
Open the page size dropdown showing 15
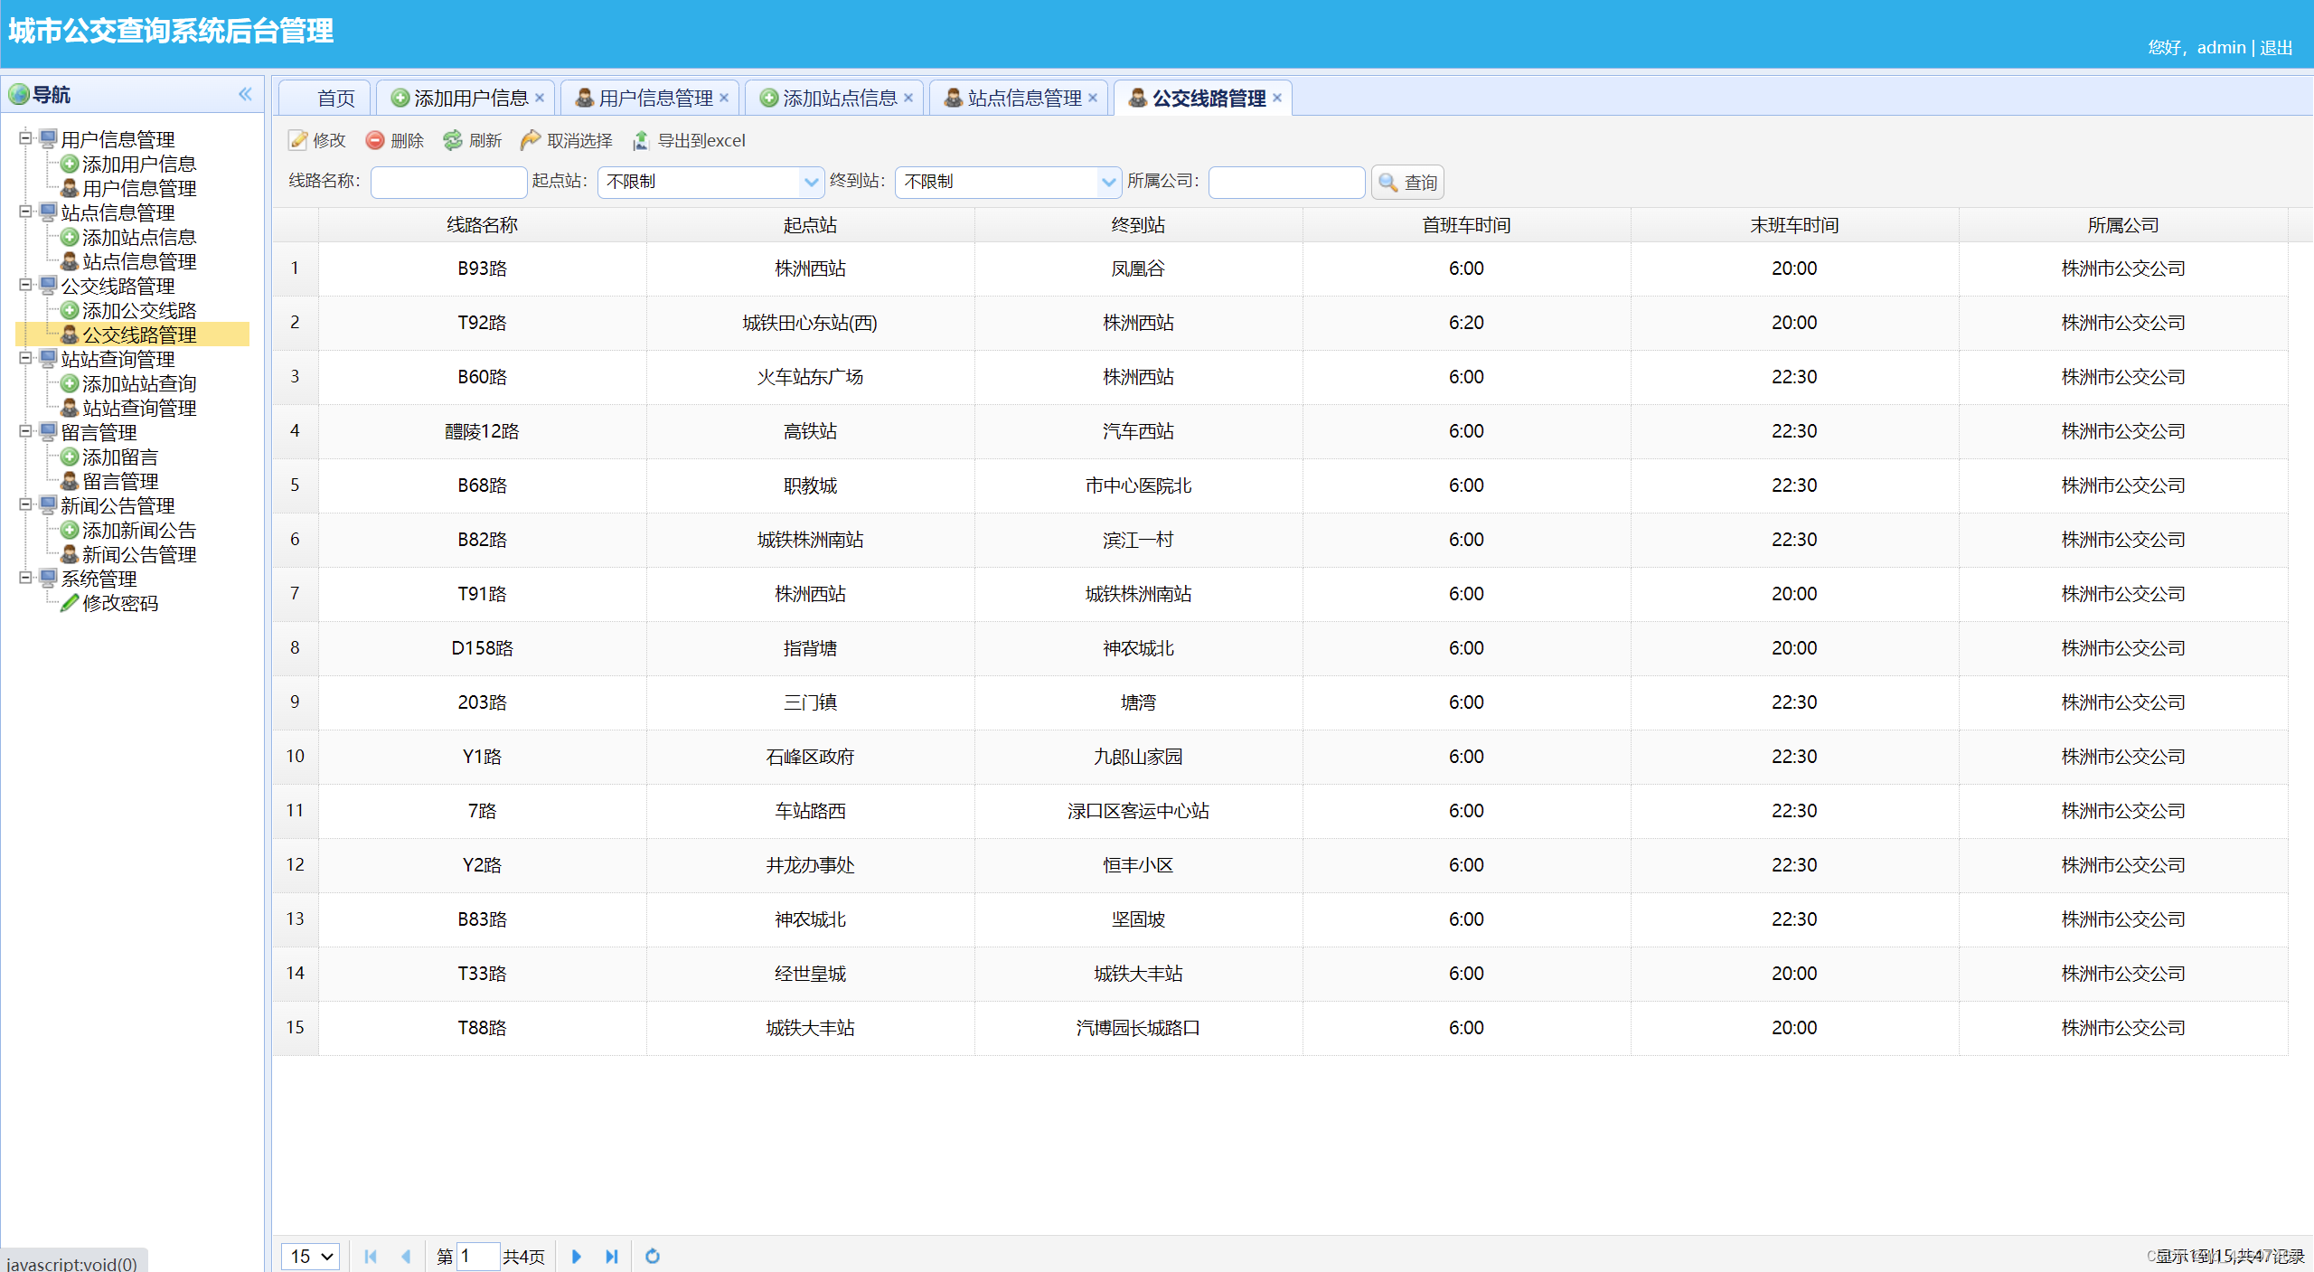(311, 1257)
